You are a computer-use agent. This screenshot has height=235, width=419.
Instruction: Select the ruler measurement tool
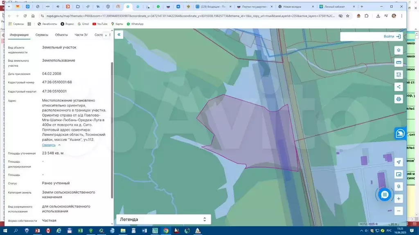tap(399, 62)
